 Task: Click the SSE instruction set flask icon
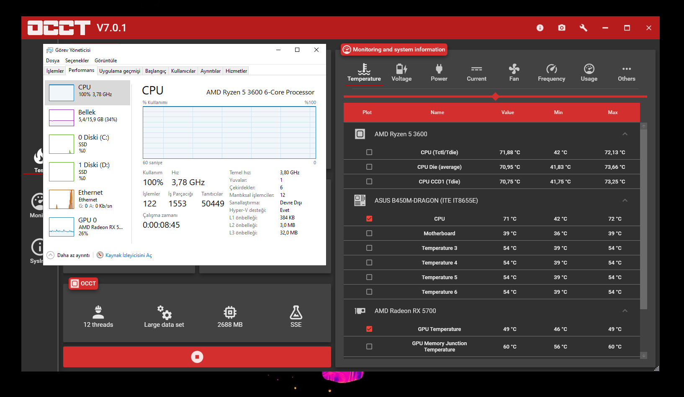296,312
